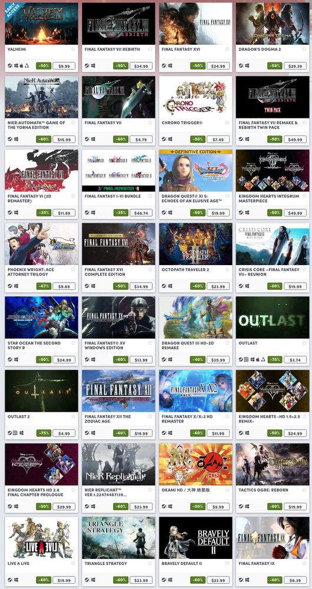The width and height of the screenshot is (312, 589).
Task: Click the Apple platform icon under Outlast
Action: pos(258,359)
